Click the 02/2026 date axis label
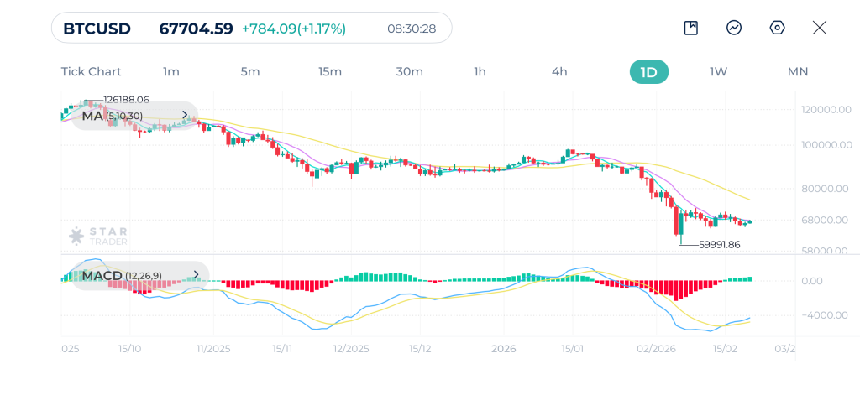Viewport: 860px width, 395px height. coord(656,349)
